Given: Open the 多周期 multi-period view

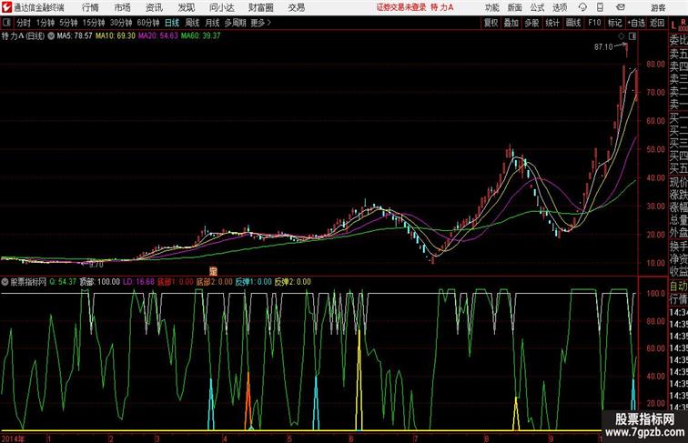Looking at the screenshot, I should 235,23.
